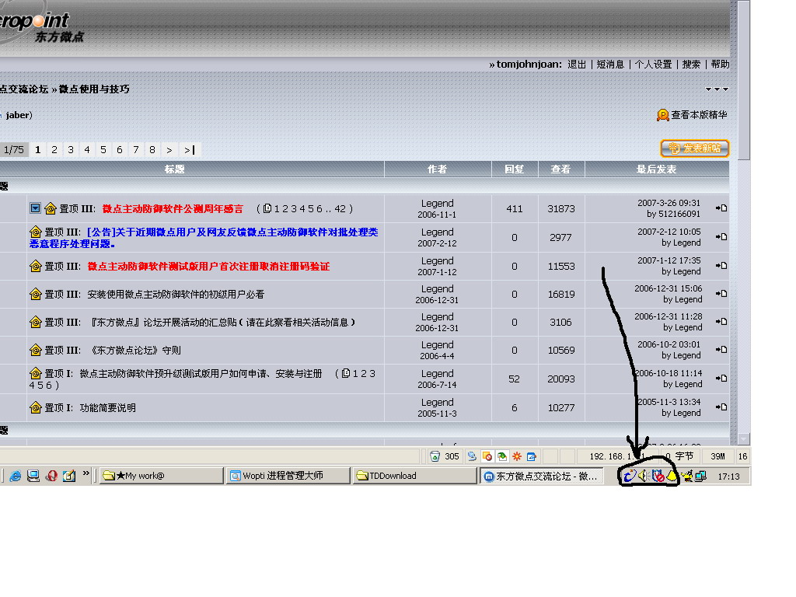Go to the next page arrow

pos(169,150)
